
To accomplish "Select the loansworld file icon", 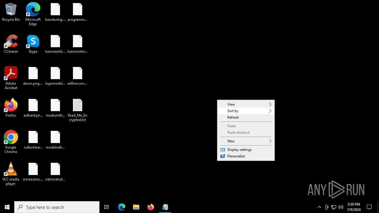I will 55,44.
